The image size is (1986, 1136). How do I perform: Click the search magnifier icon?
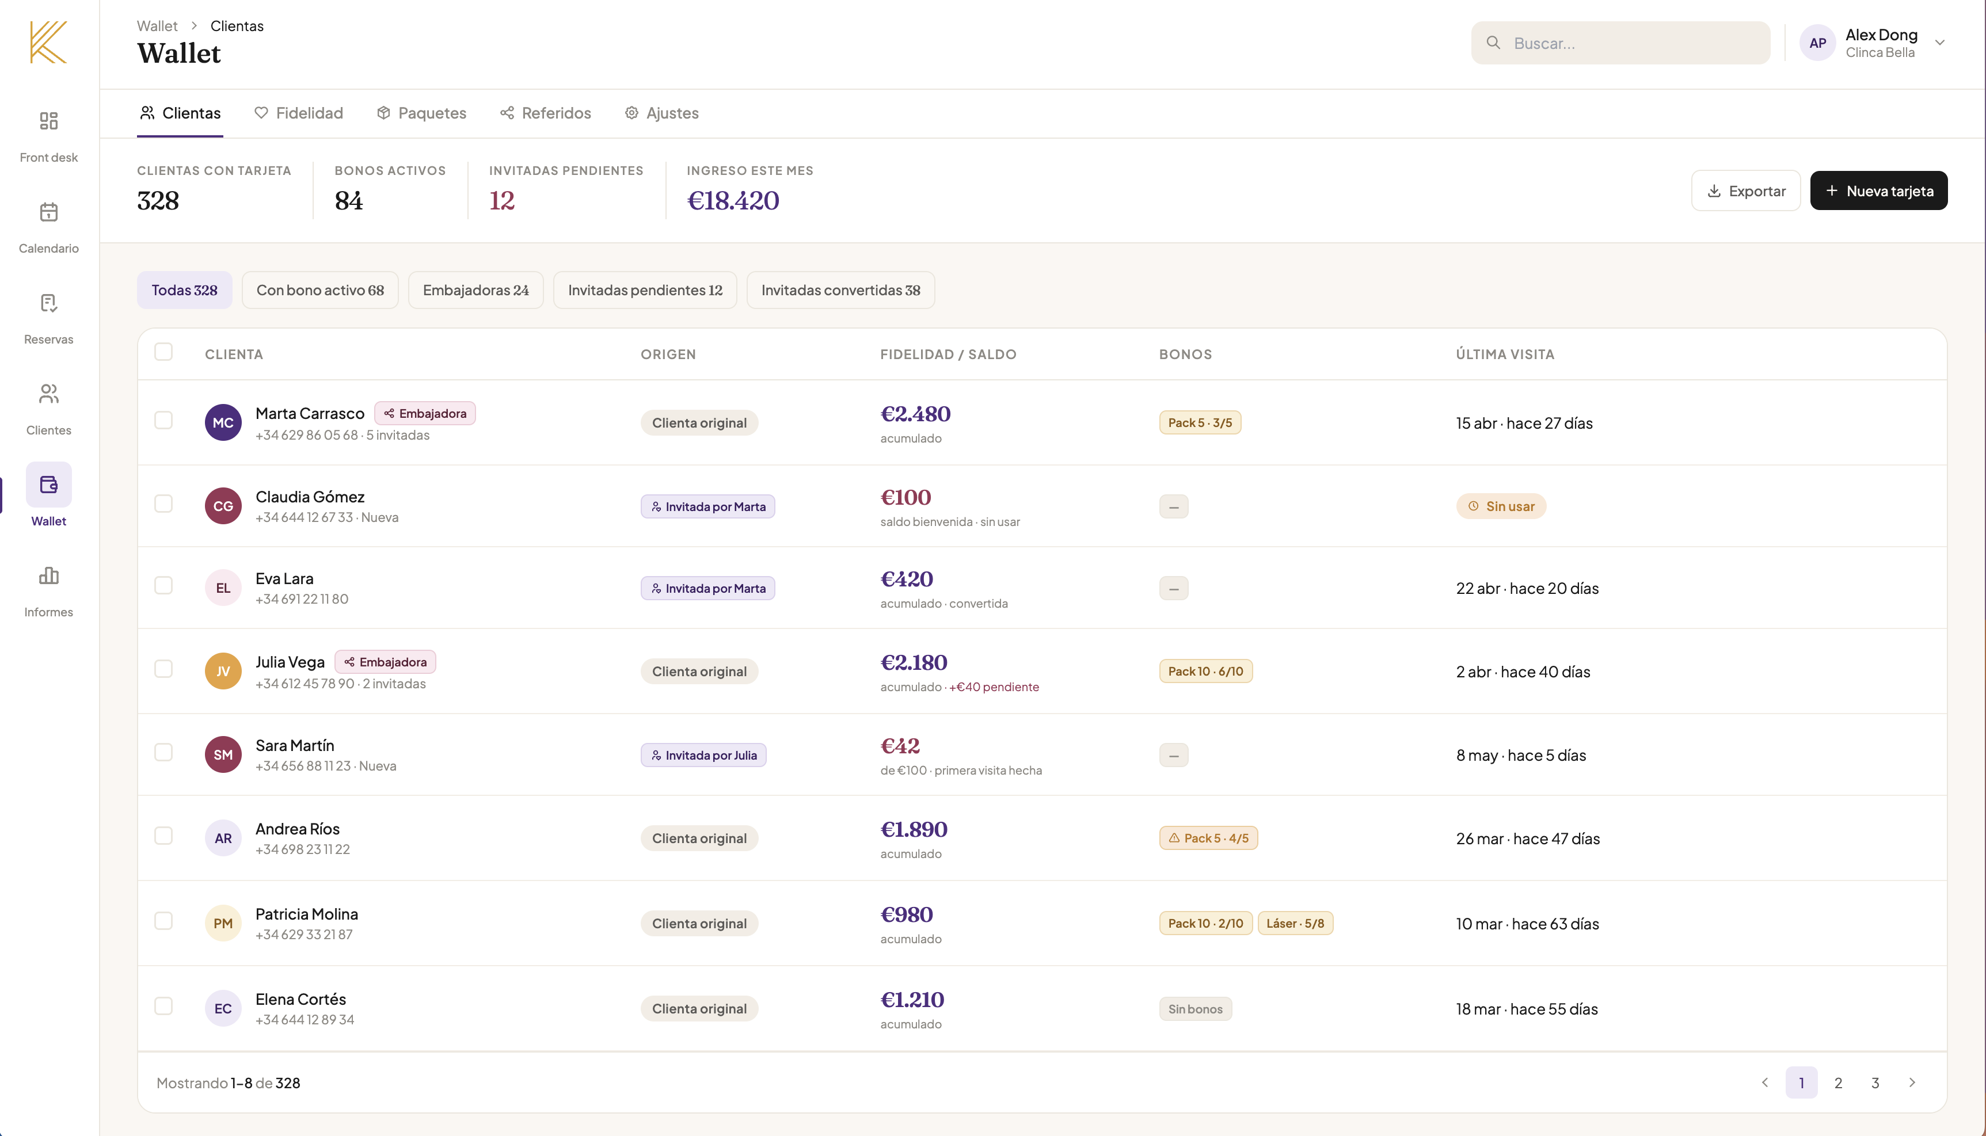tap(1493, 43)
